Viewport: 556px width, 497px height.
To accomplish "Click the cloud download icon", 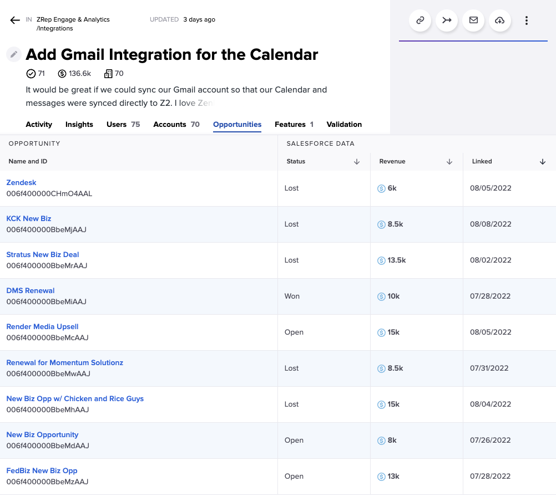I will click(x=500, y=21).
